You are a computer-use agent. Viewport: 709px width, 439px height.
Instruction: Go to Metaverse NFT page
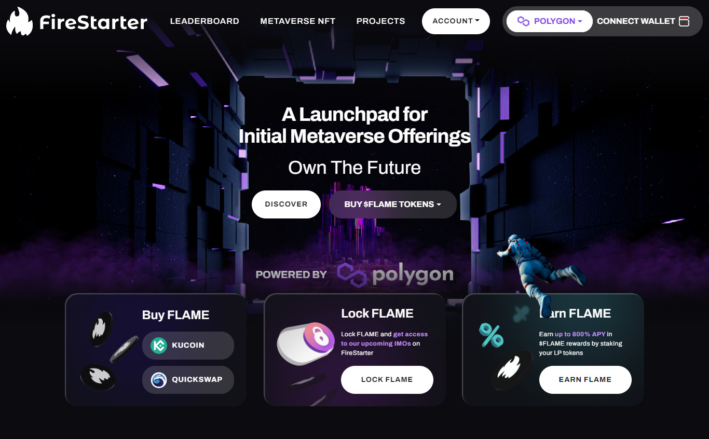(298, 21)
